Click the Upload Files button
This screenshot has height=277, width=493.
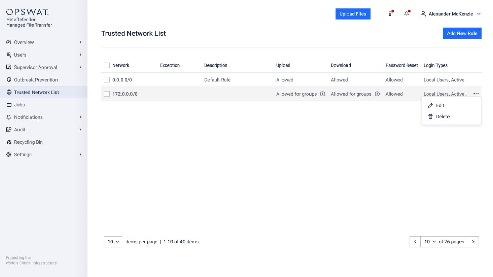tap(353, 14)
